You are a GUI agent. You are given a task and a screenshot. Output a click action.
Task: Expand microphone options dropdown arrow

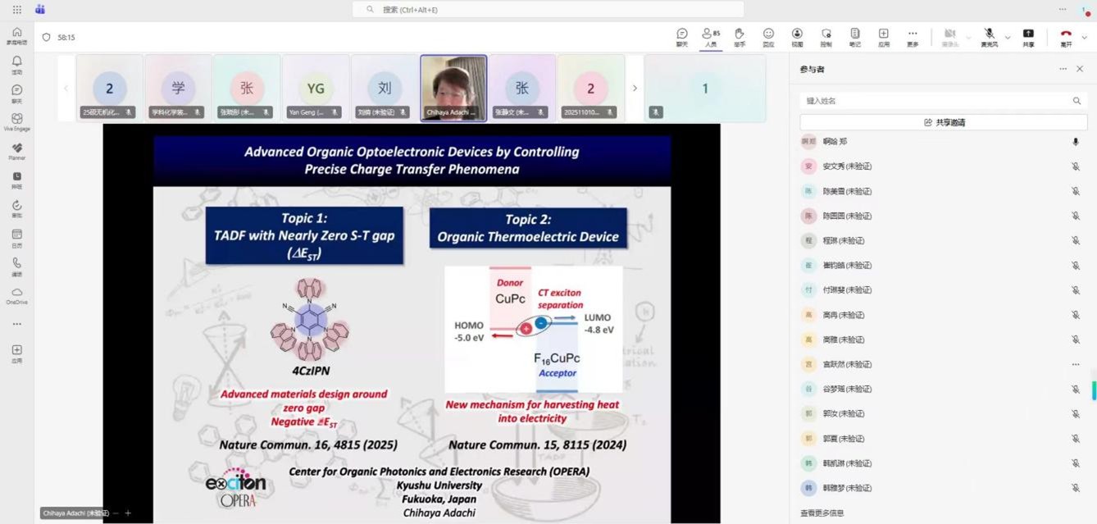pos(1008,38)
